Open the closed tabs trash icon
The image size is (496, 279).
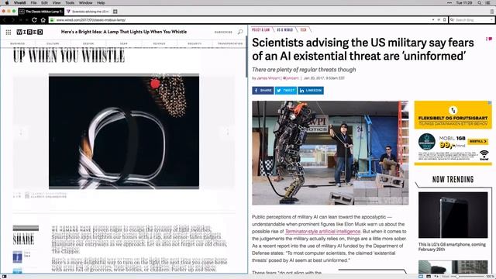[x=492, y=12]
